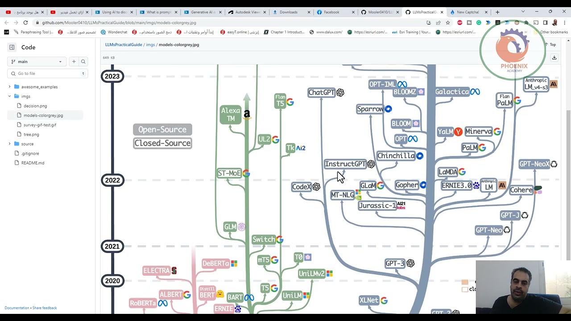Open the easyT.online bookmark
This screenshot has height=321, width=571.
click(240, 32)
